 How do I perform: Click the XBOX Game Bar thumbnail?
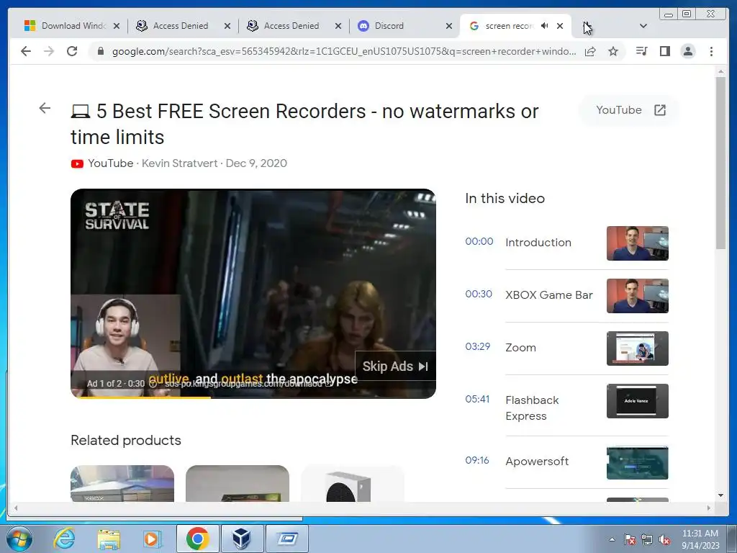click(638, 296)
